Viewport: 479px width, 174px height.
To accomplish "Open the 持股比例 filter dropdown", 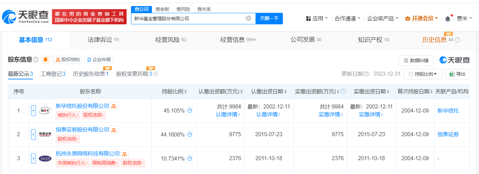I will 423,74.
